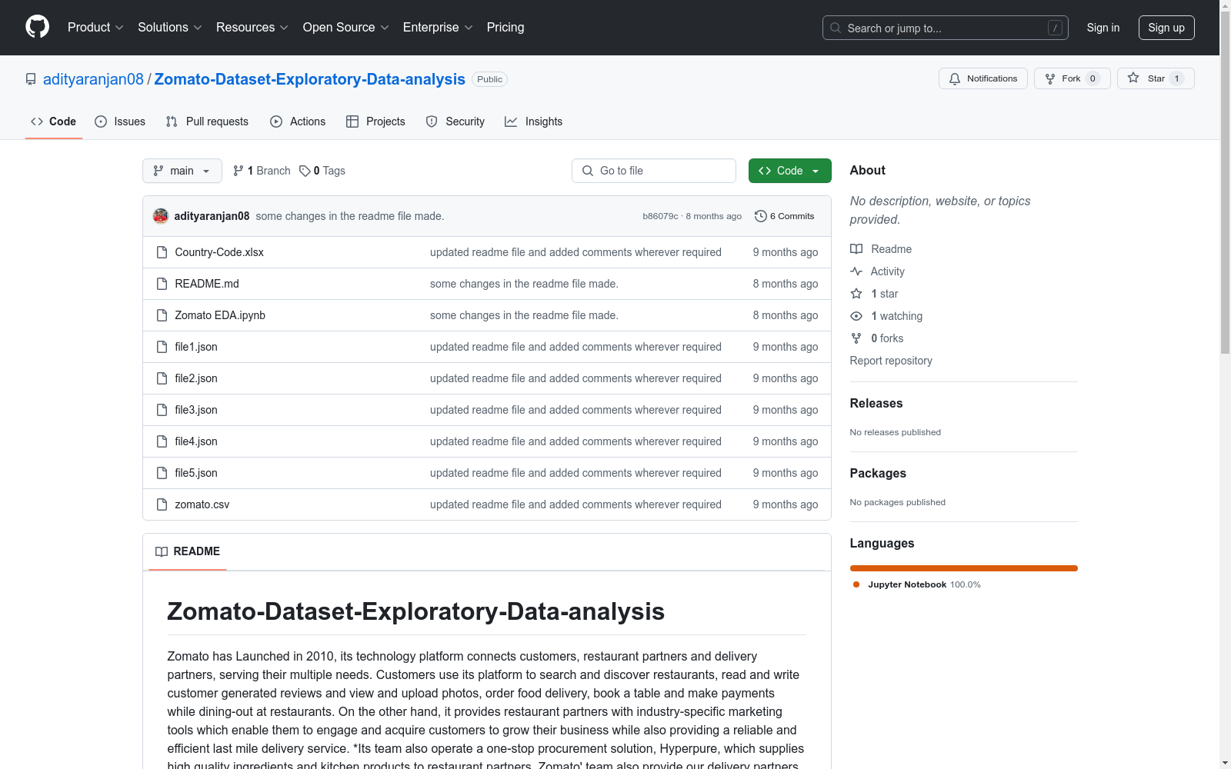Click file icon beside Country-Code.xlsx
The height and width of the screenshot is (769, 1231).
click(x=162, y=252)
